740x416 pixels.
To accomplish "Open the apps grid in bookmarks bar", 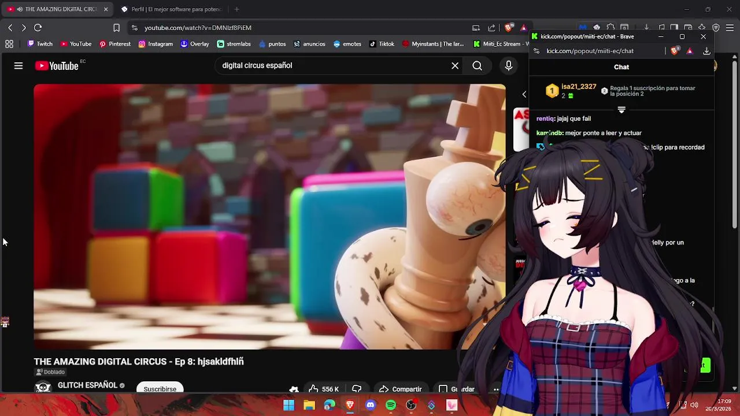I will [9, 44].
